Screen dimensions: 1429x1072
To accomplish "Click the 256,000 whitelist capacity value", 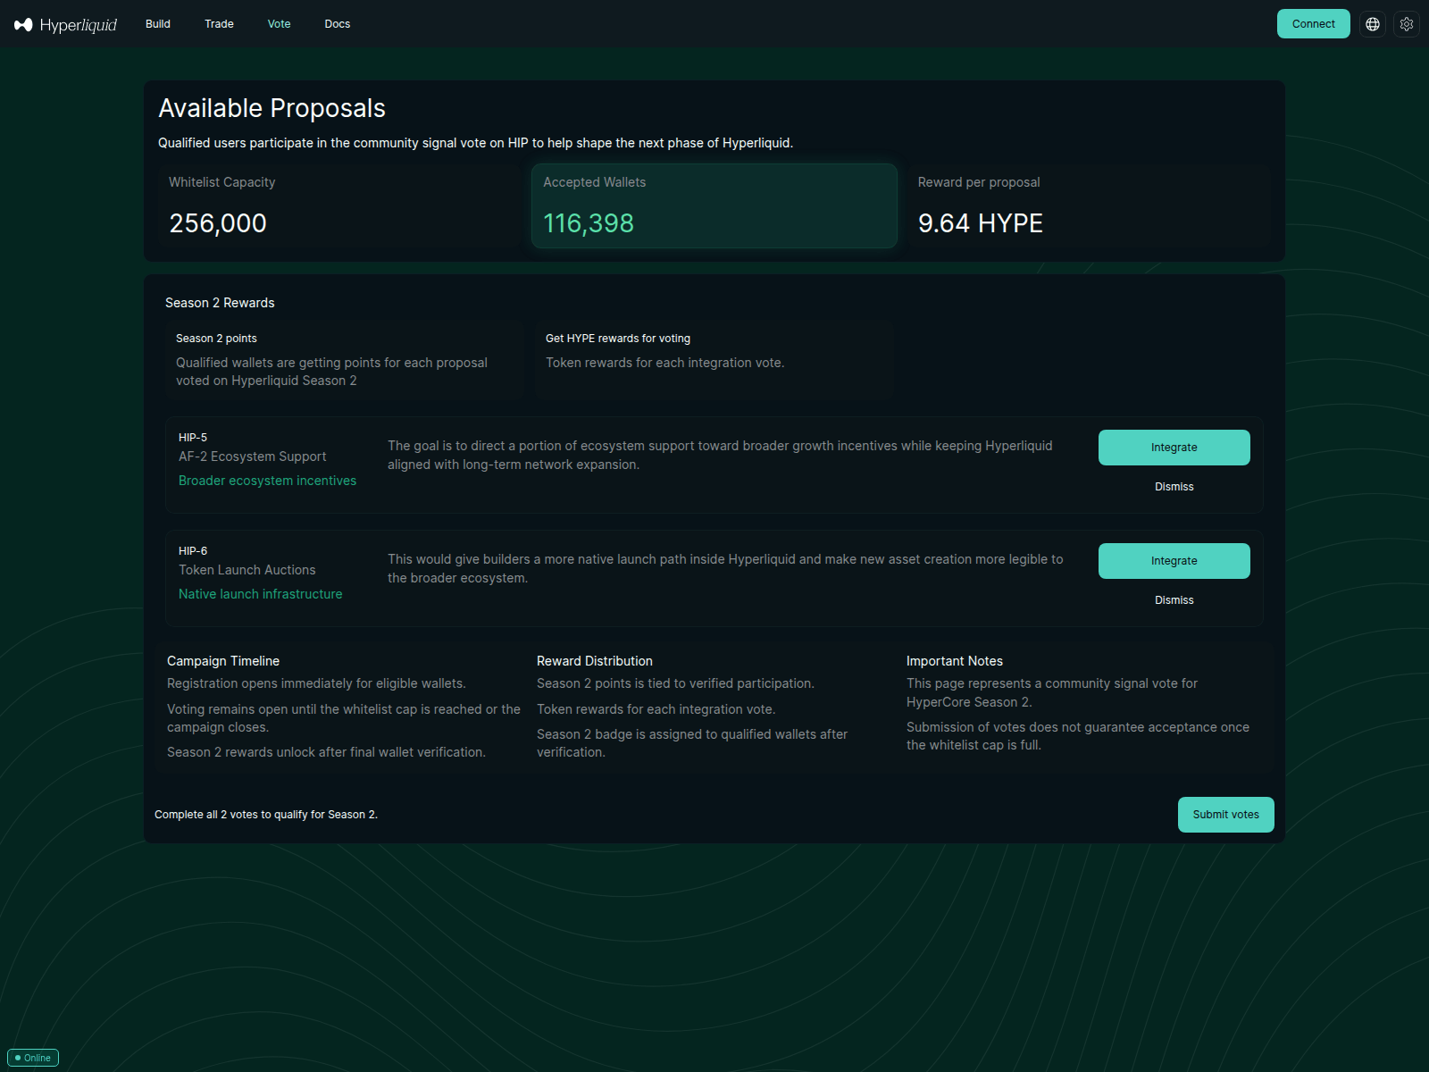I will (x=218, y=223).
